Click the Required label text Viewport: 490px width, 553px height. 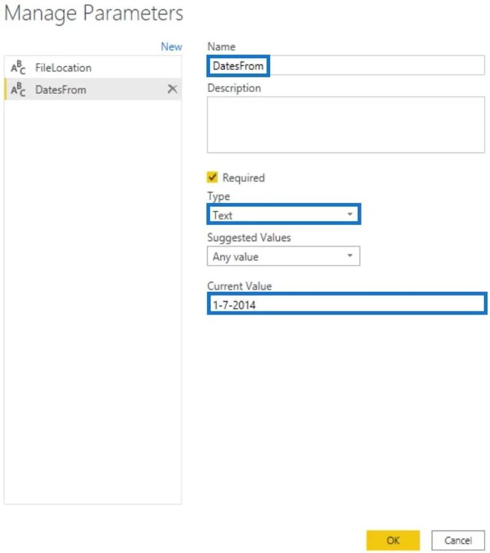(x=243, y=178)
